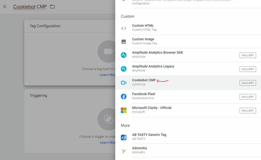261x160 pixels.
Task: Click the trigger placeholder icon in Triggering
Action: pyautogui.click(x=107, y=119)
